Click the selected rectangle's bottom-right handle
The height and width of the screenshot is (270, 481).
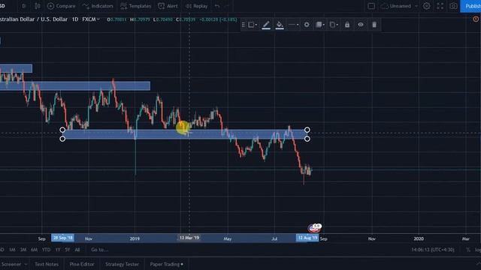[307, 139]
